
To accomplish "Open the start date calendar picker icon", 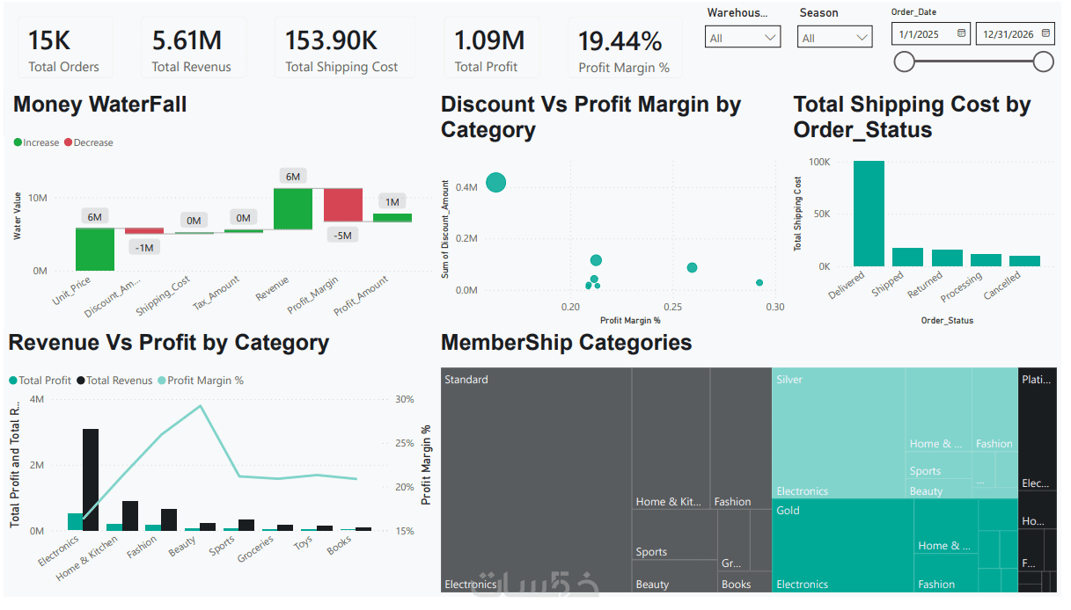I will pos(961,33).
